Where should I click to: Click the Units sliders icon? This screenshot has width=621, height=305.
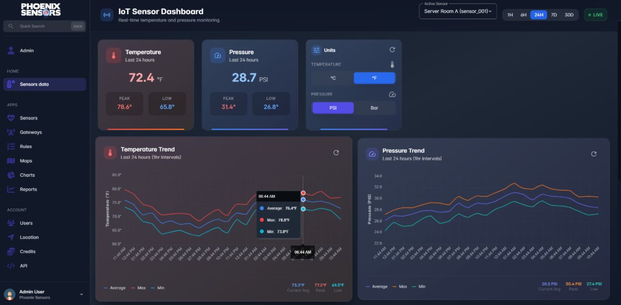316,50
